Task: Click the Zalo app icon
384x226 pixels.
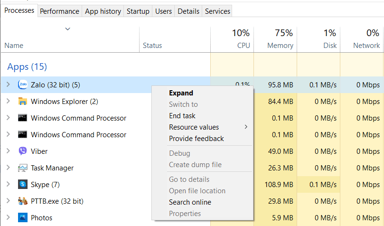Action: click(x=22, y=85)
